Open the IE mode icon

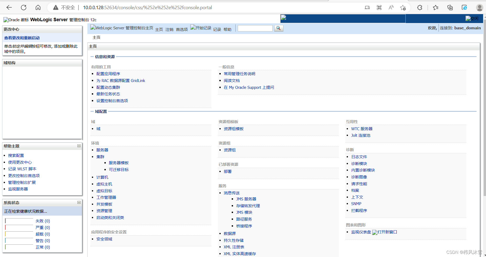coord(464,8)
